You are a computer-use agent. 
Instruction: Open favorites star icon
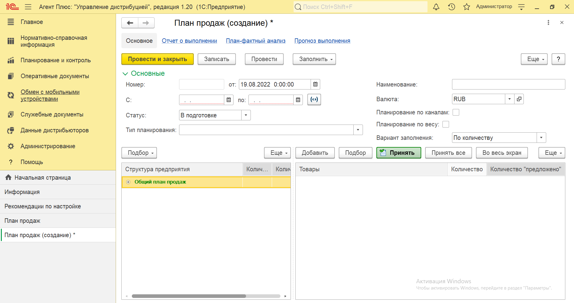coord(466,7)
